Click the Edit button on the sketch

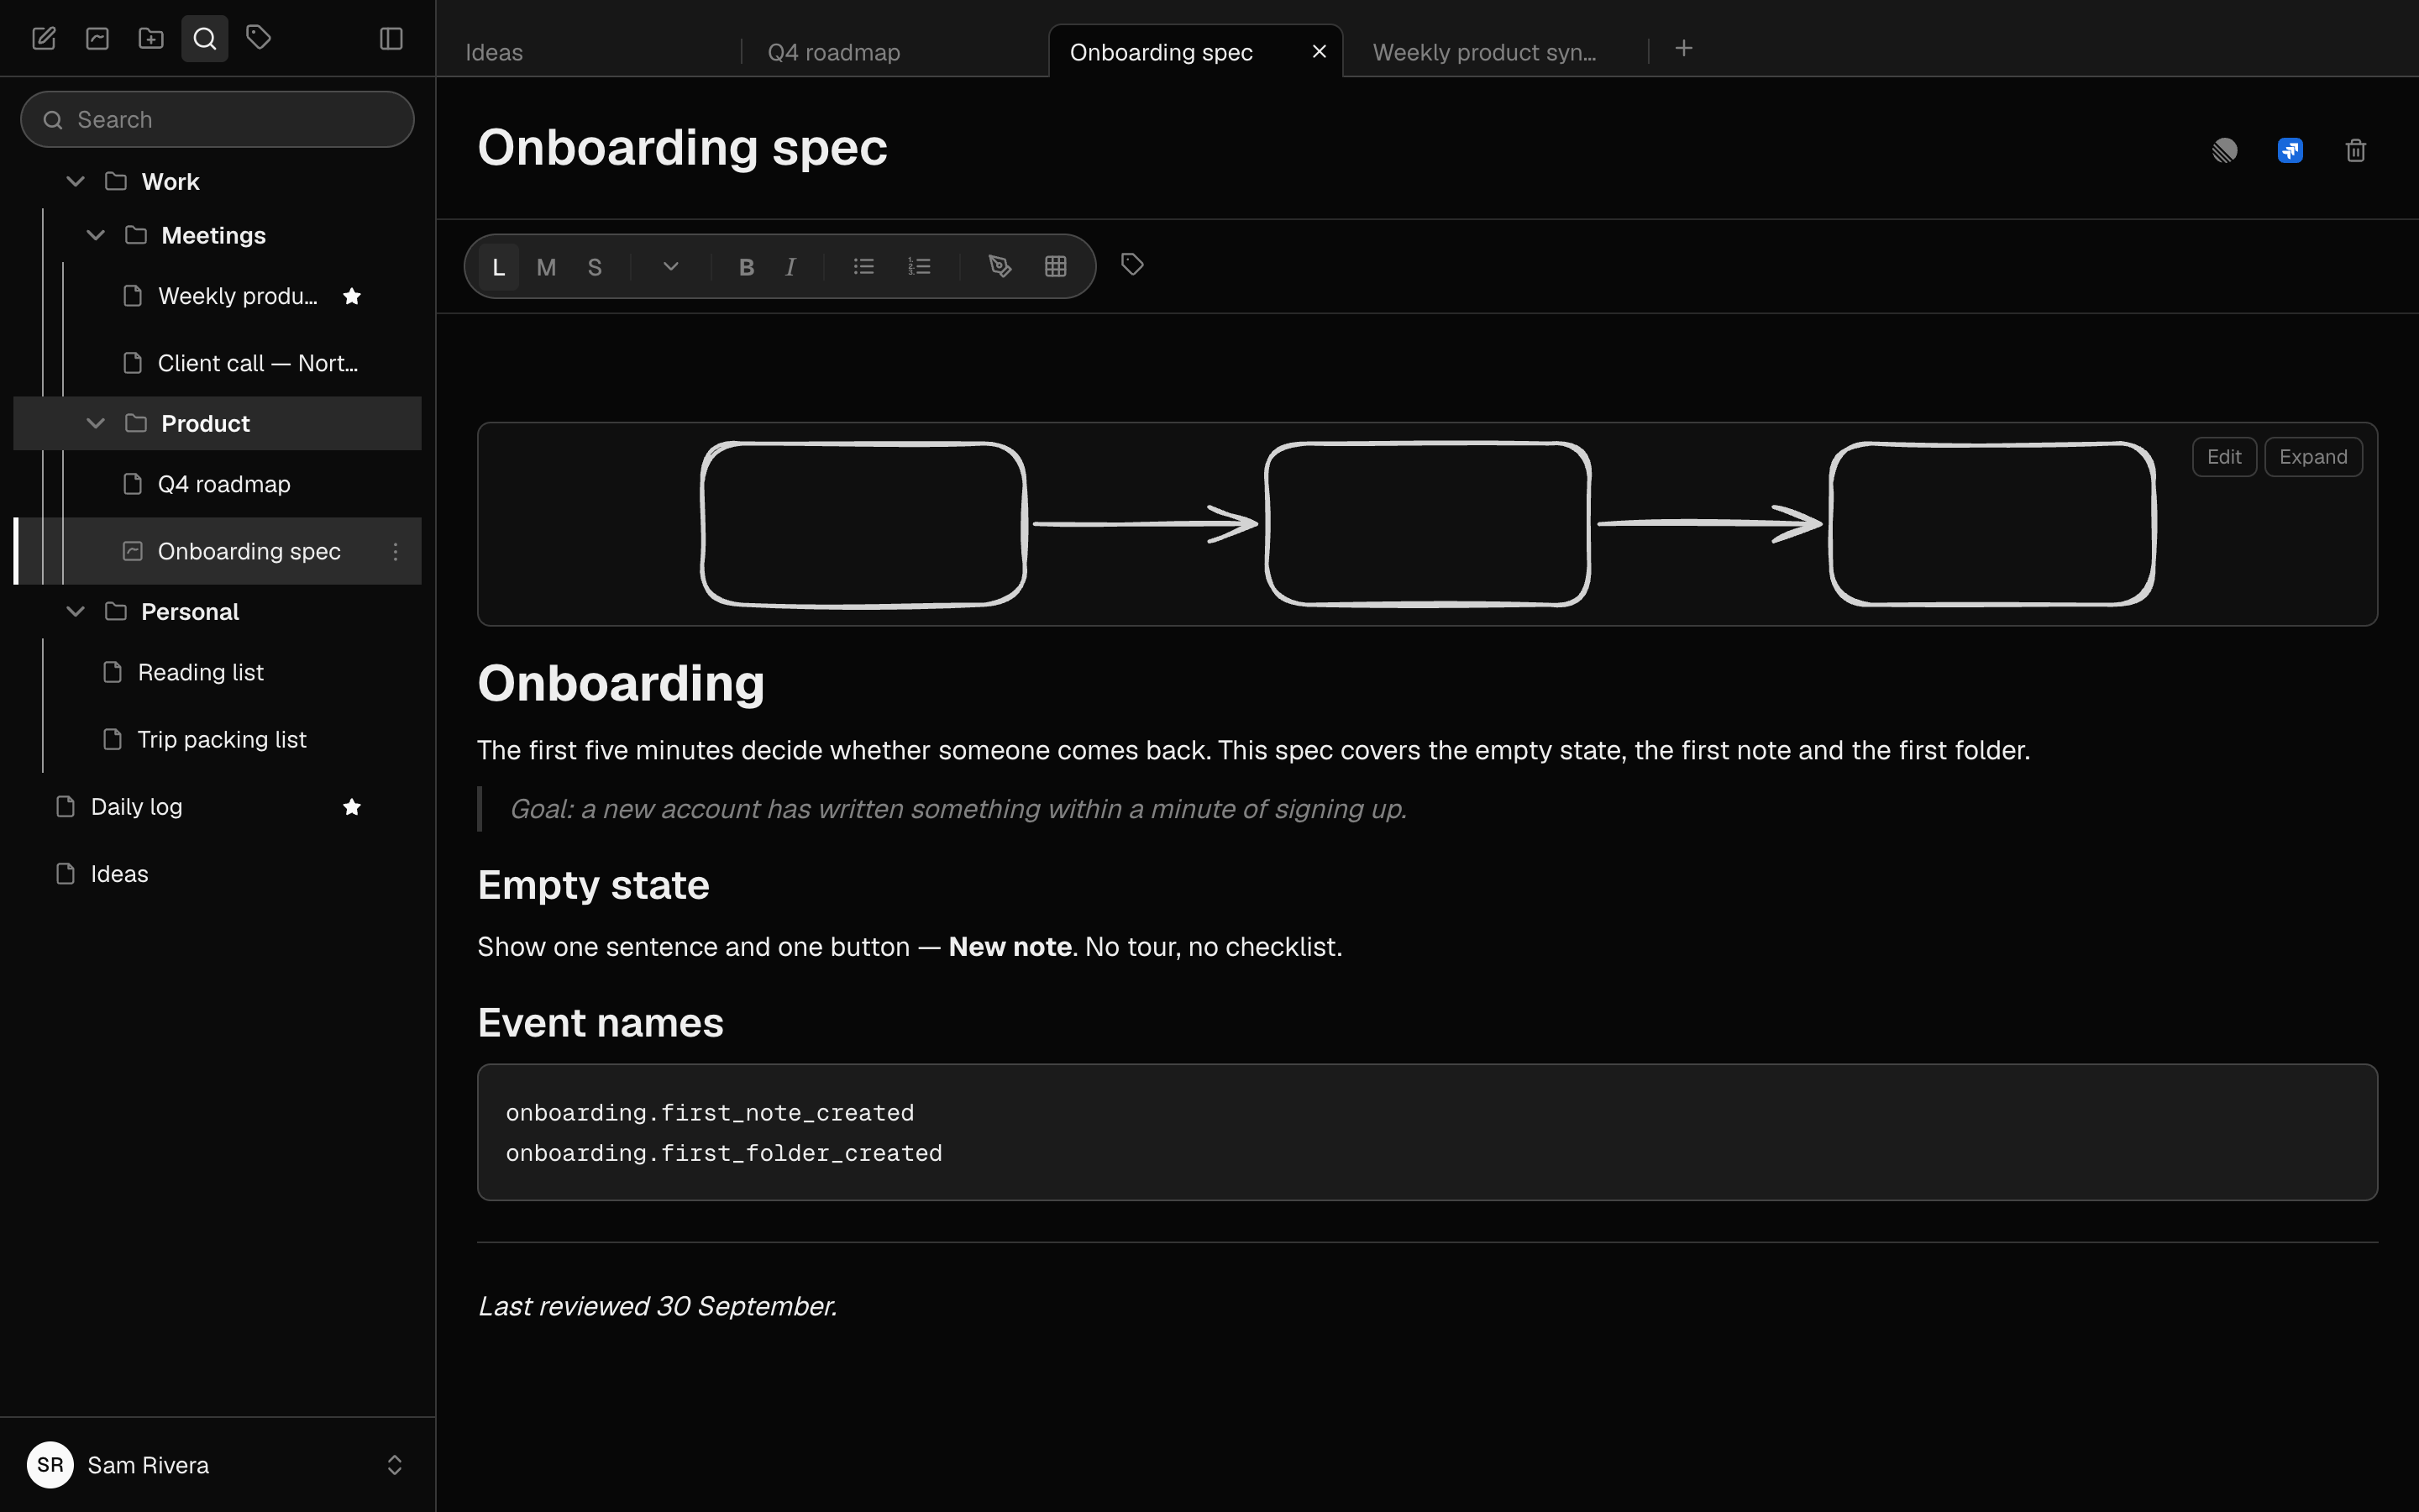pos(2224,457)
